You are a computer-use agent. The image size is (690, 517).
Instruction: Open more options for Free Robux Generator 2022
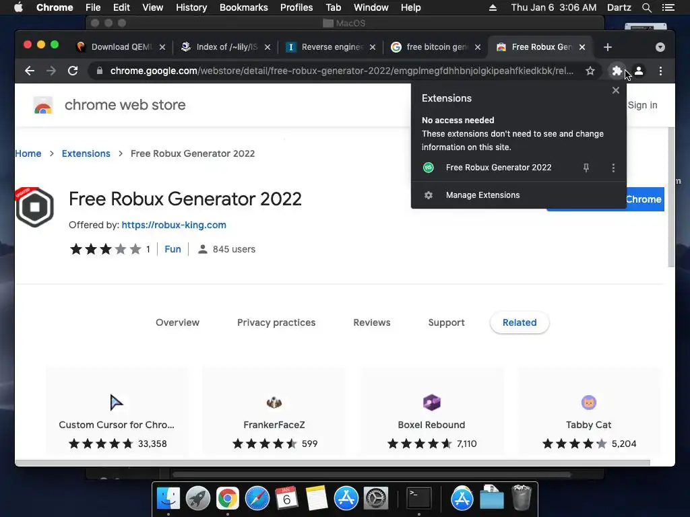(613, 168)
